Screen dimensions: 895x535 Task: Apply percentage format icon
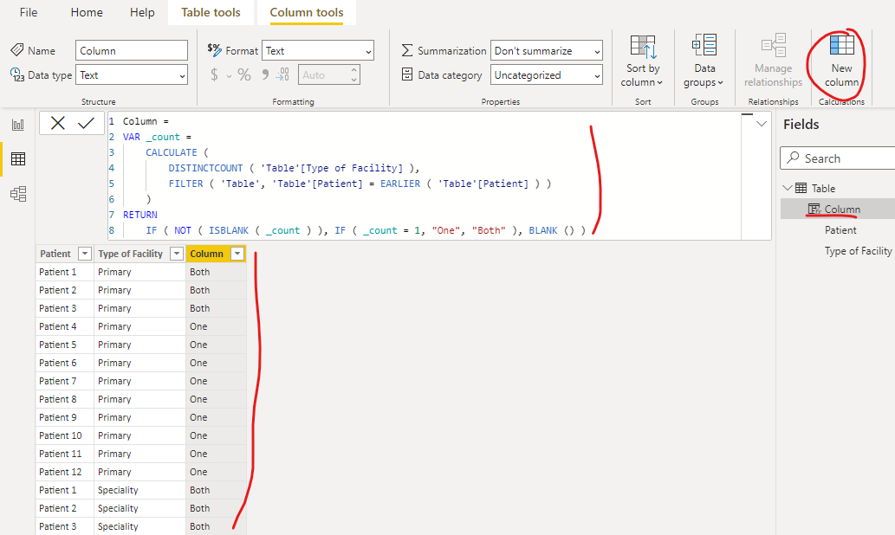[244, 74]
